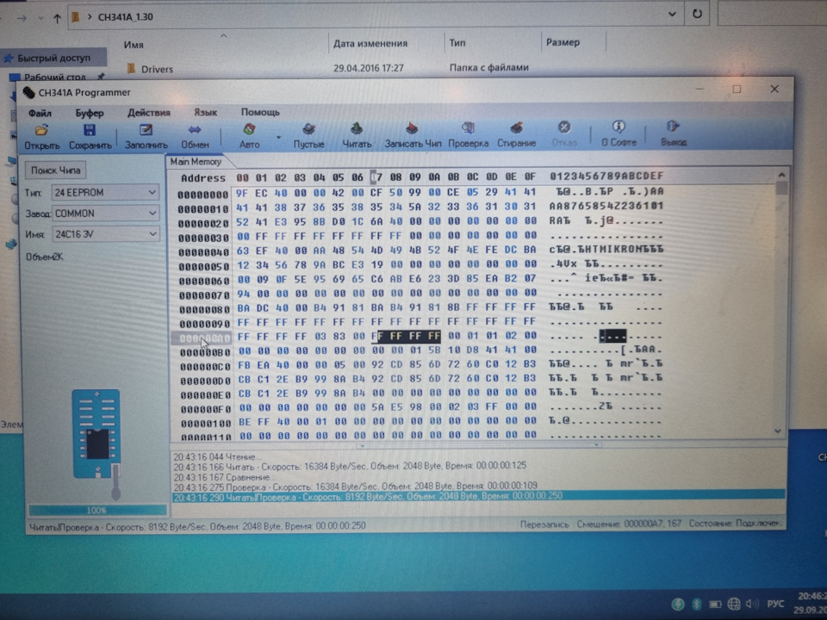
Task: Click the date 29.04.2016 17:27 in Explorer
Action: click(x=368, y=68)
